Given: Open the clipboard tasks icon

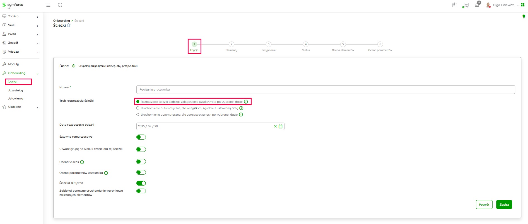Looking at the screenshot, I should click(454, 5).
